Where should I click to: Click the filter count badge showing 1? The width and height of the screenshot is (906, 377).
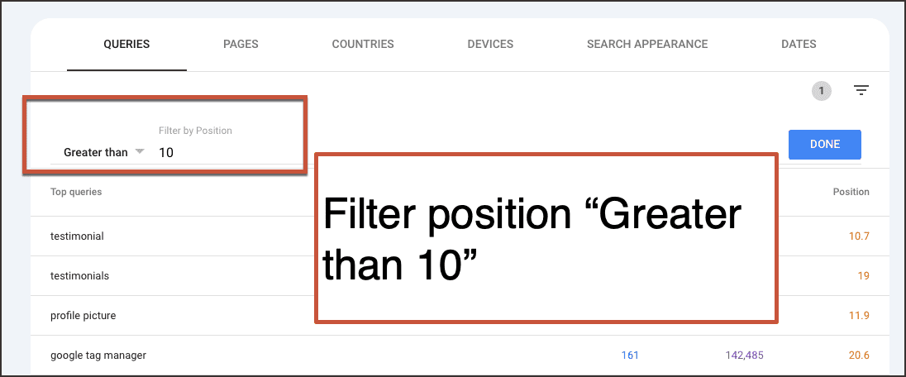click(x=821, y=91)
